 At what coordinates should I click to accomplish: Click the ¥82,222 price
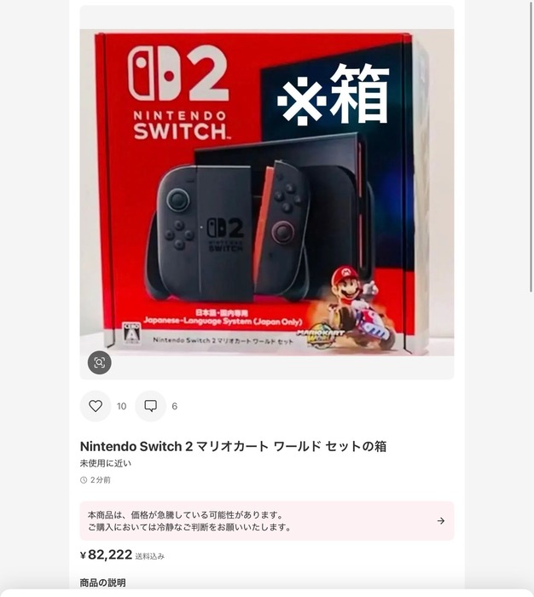click(x=107, y=554)
